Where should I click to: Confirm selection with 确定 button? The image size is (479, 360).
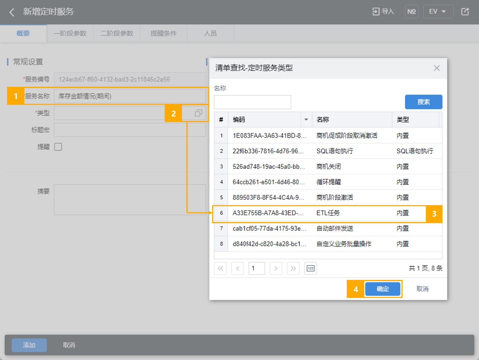[383, 289]
